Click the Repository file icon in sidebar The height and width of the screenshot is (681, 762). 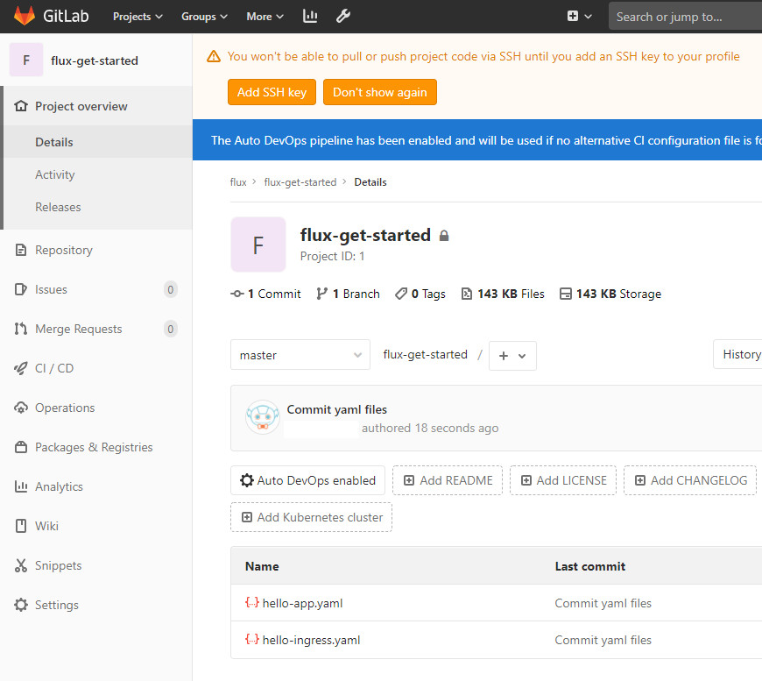(x=21, y=250)
